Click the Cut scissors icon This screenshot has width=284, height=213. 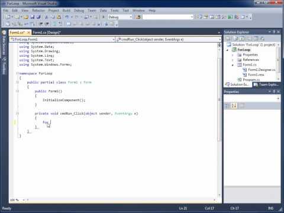(x=47, y=17)
